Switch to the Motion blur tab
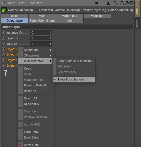This screenshot has height=147, width=141. [69, 16]
